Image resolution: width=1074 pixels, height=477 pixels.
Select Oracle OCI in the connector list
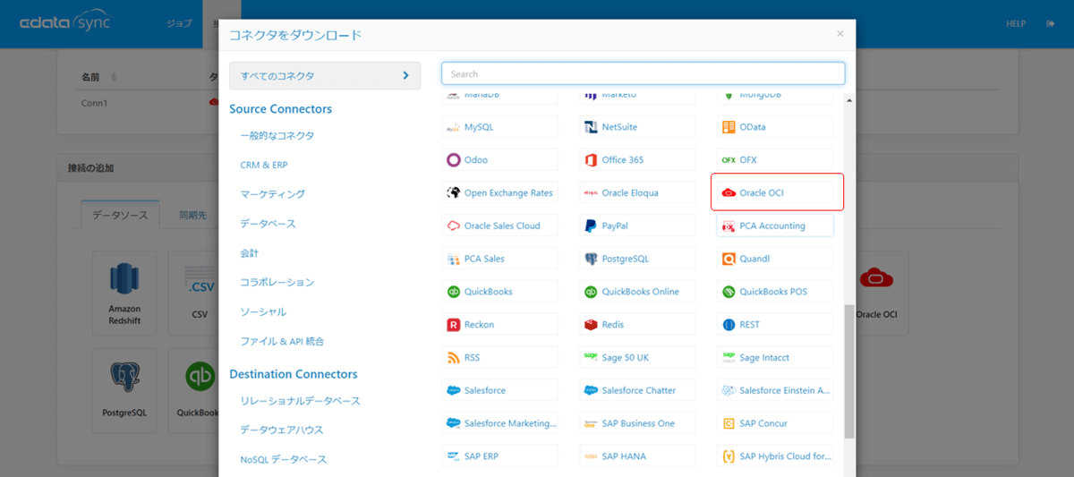775,192
